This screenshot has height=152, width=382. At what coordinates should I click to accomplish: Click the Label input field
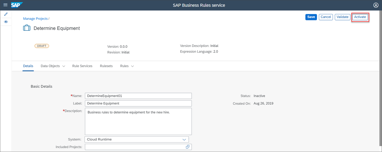pyautogui.click(x=138, y=103)
